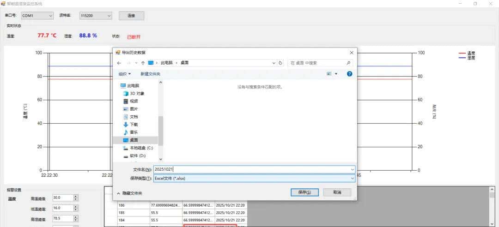Click the 连接 button in main window
Screen dimensions: 499x227
point(131,16)
